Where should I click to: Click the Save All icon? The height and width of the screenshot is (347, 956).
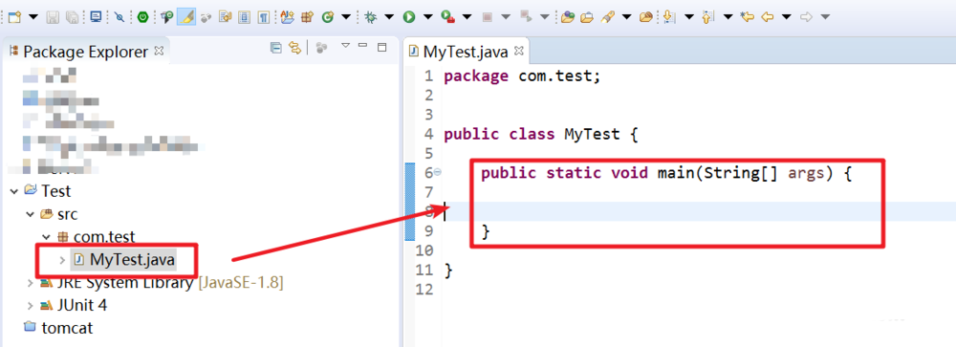tap(72, 17)
